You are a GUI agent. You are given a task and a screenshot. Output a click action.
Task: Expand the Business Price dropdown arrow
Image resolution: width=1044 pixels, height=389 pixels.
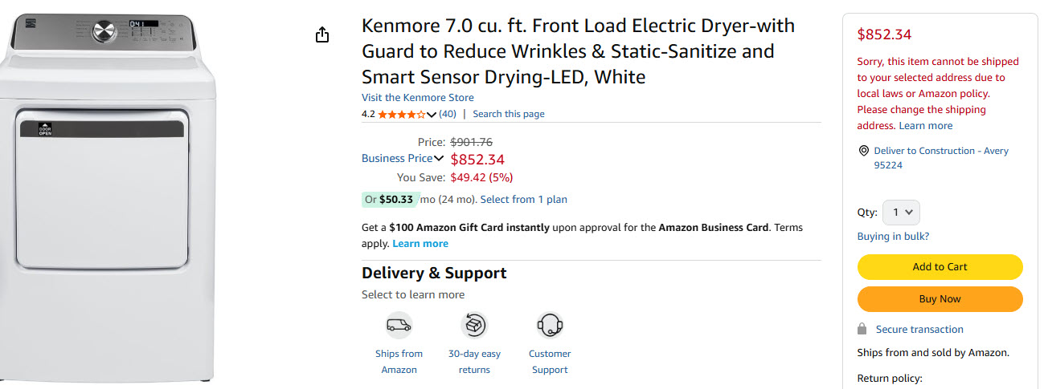[x=439, y=158]
